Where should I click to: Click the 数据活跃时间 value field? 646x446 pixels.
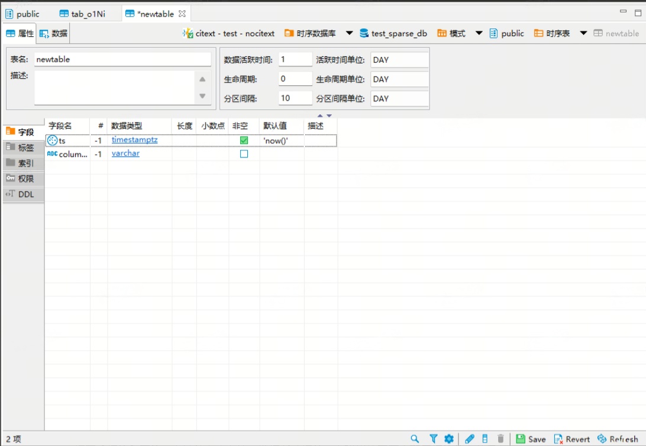coord(295,59)
